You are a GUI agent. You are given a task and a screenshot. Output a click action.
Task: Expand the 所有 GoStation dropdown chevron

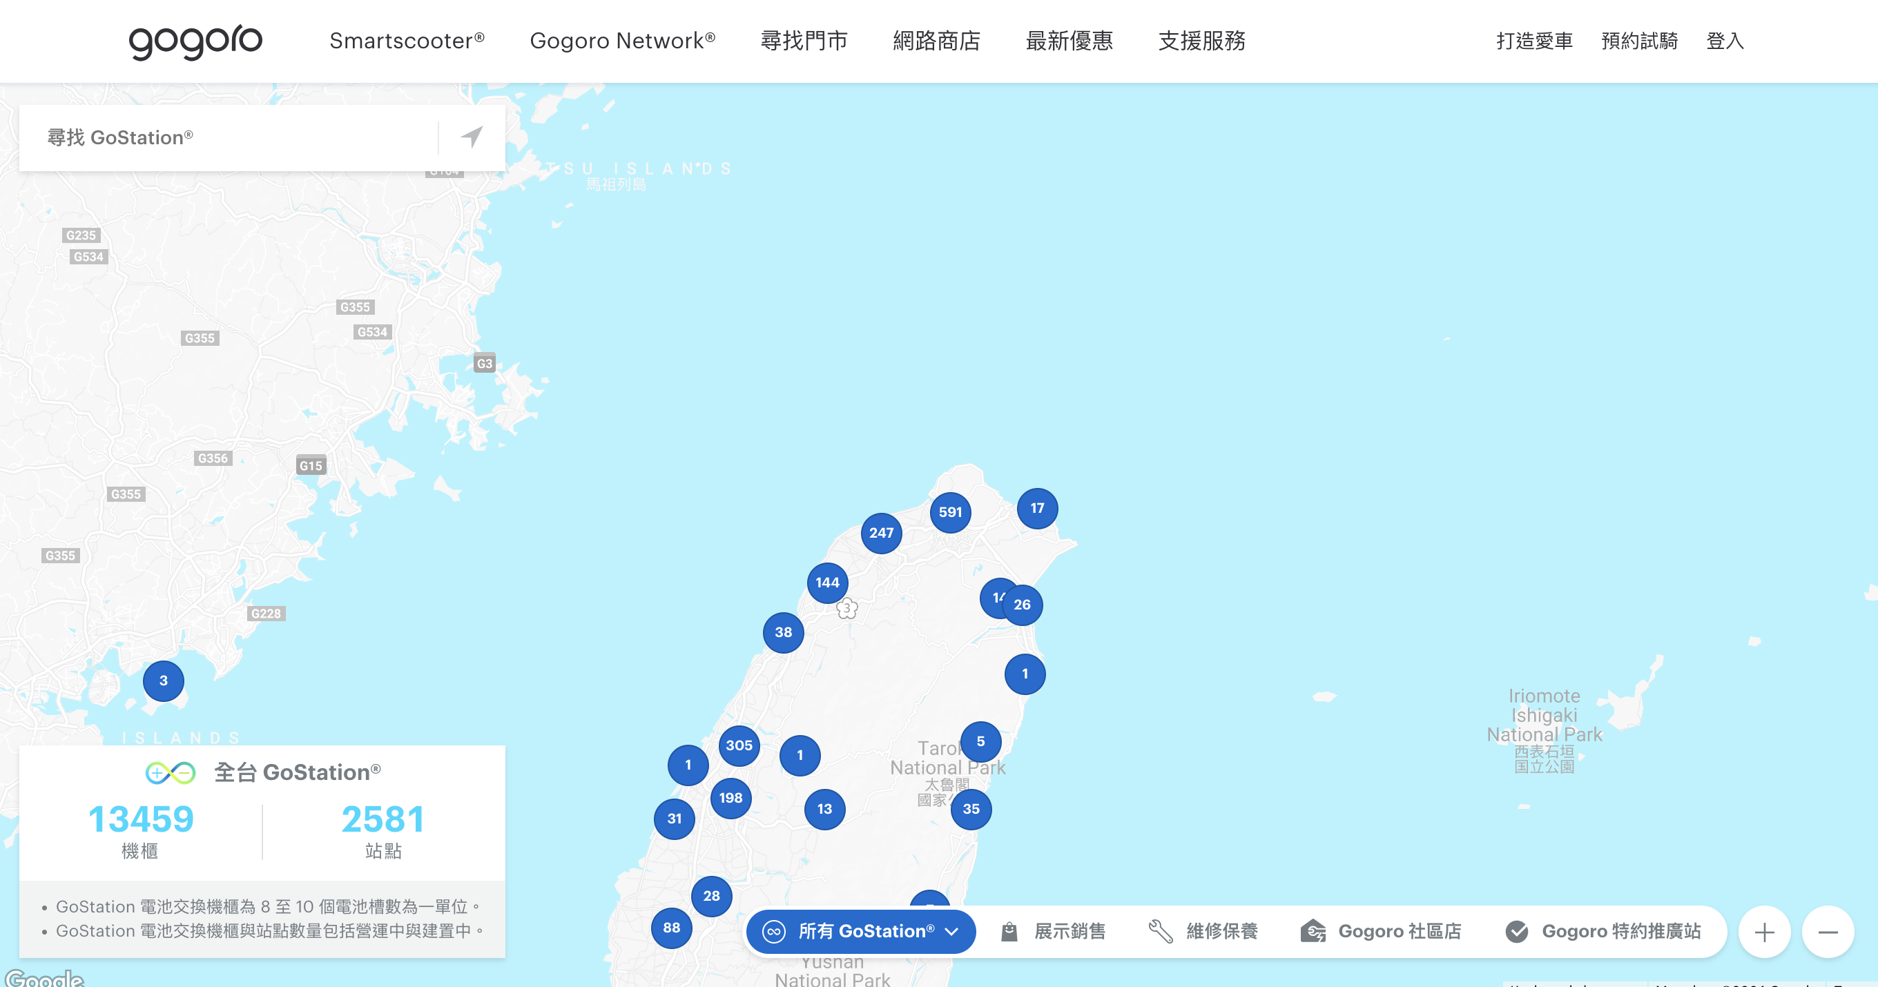click(x=951, y=932)
